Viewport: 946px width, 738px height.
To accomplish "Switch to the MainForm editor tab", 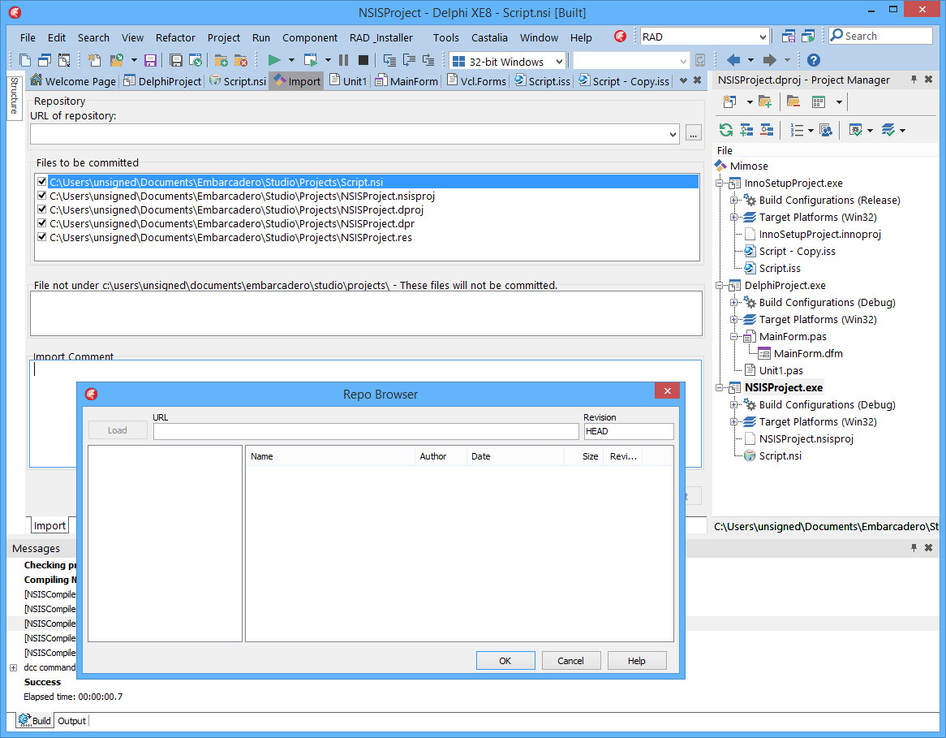I will [x=406, y=81].
